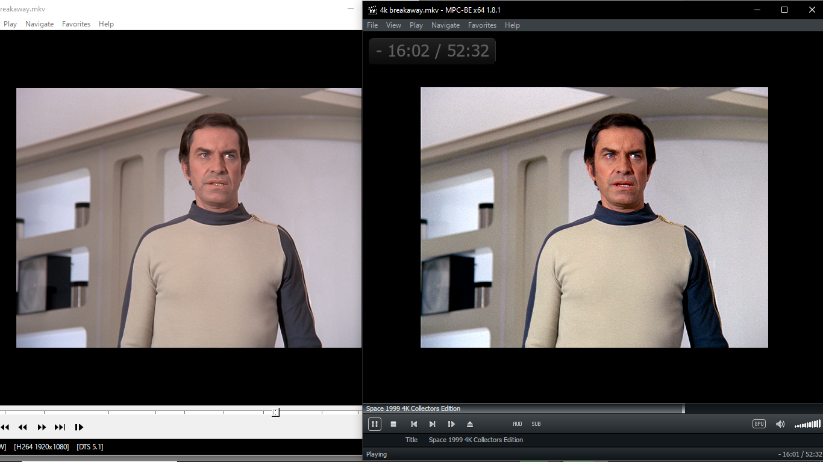
Task: Open the Favorites menu in MPC-BE
Action: 482,25
